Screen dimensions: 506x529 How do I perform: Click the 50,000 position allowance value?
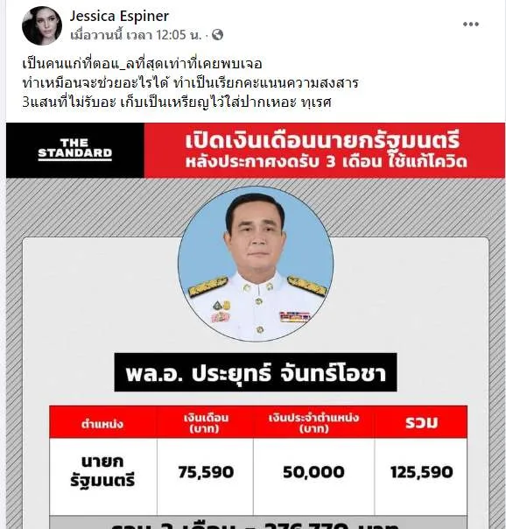click(x=314, y=472)
